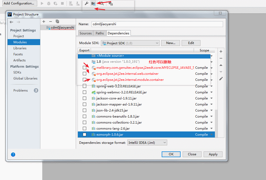
Task: Open scope dropdown arrow for jackson-core-asl jar
Action: point(211,98)
